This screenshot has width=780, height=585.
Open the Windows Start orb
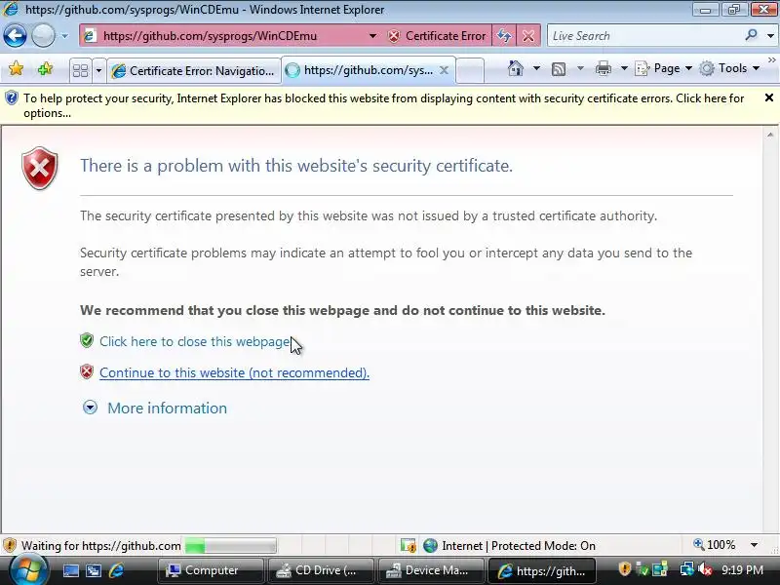click(x=27, y=570)
